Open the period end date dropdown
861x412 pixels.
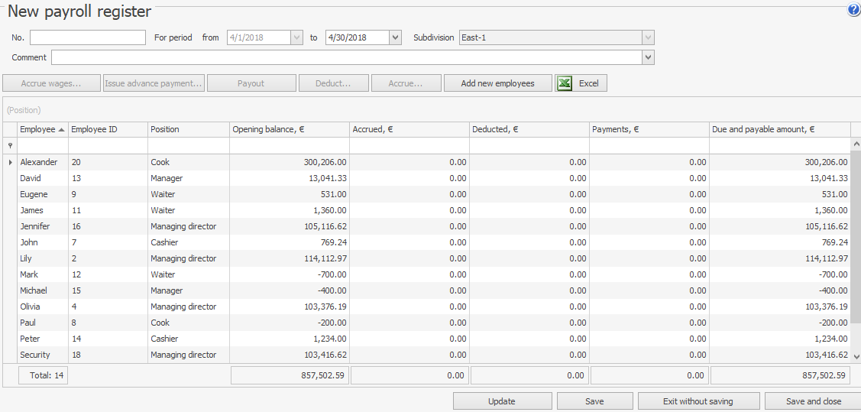[395, 37]
